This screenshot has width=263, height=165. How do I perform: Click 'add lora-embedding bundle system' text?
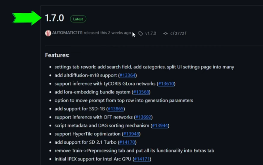93,92
